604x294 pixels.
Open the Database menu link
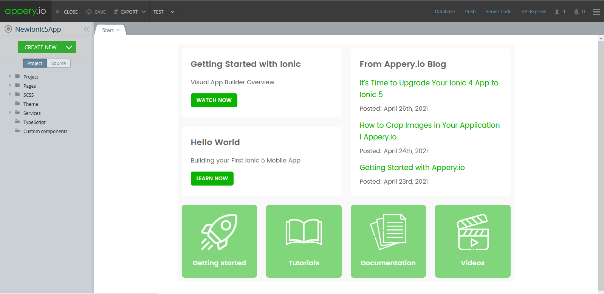click(x=445, y=12)
